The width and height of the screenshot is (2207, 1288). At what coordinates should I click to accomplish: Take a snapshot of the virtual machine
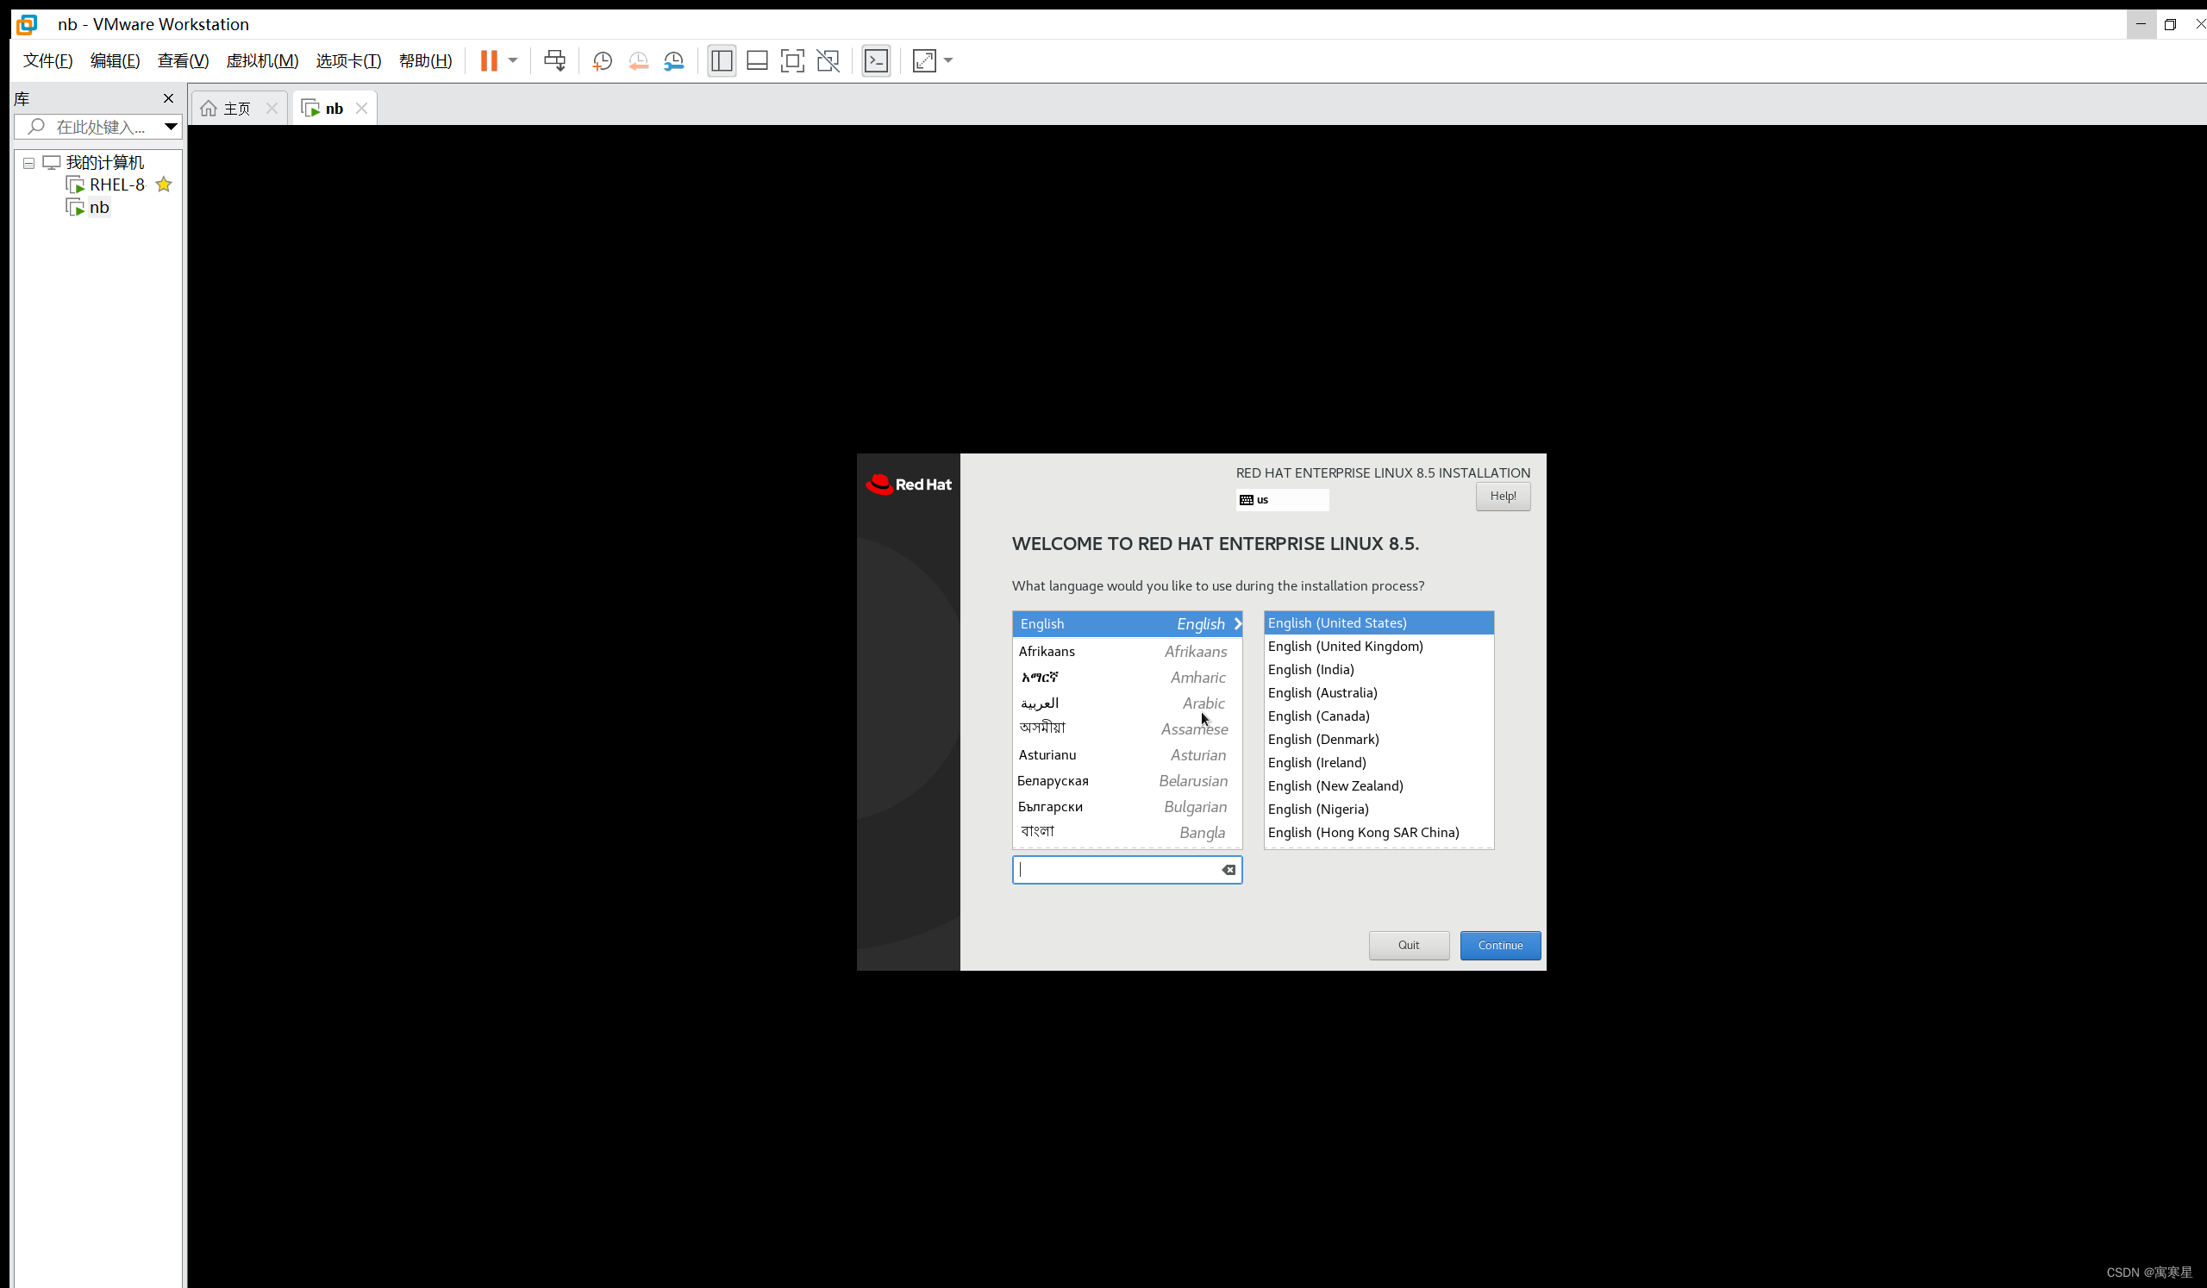point(602,60)
